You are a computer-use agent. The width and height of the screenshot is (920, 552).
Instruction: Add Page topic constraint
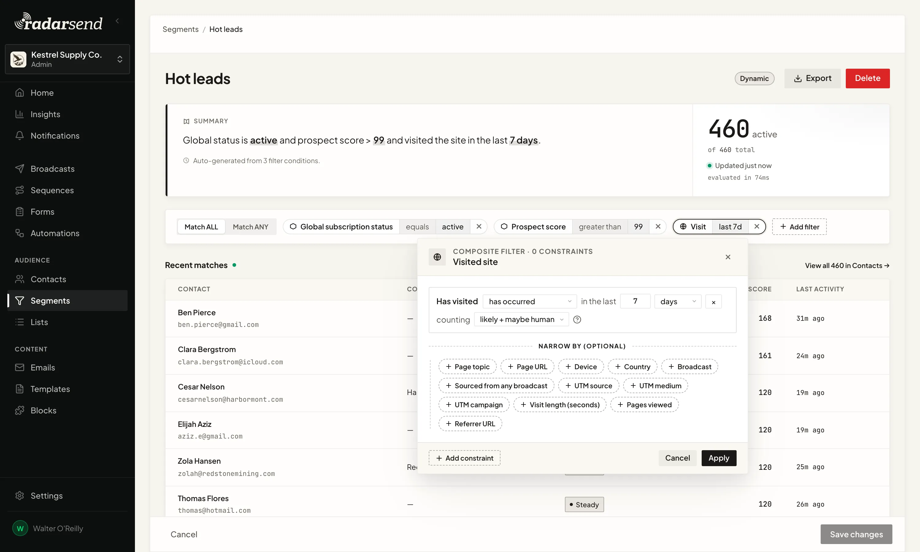[467, 366]
